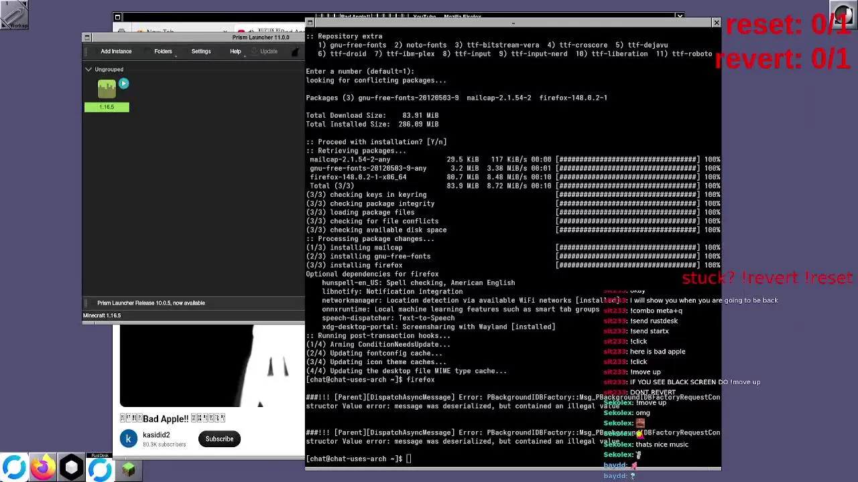Click the kasidid2 channel avatar

129,439
